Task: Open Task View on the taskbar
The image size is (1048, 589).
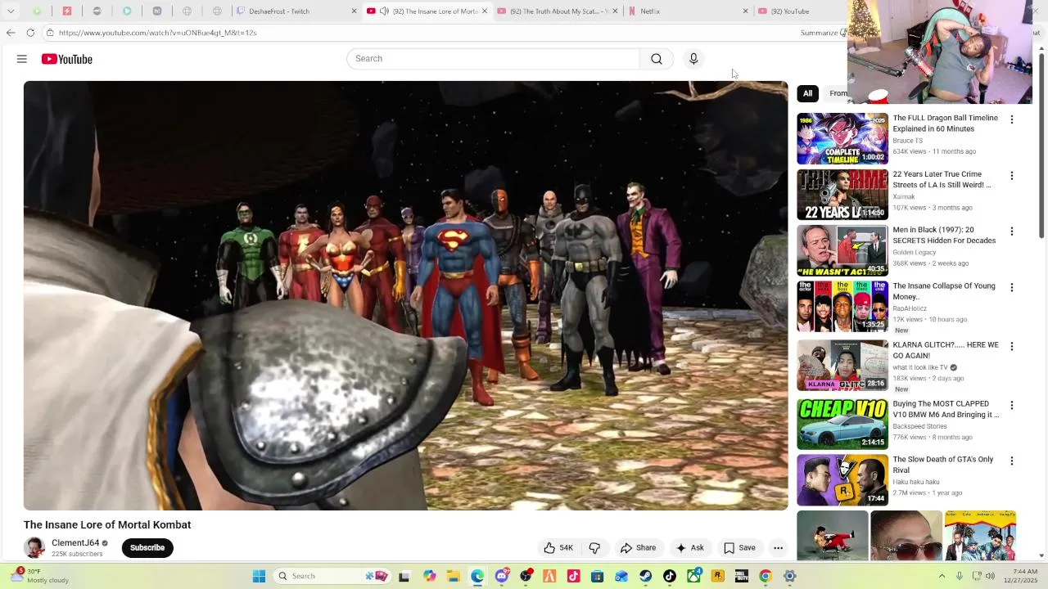Action: tap(404, 576)
